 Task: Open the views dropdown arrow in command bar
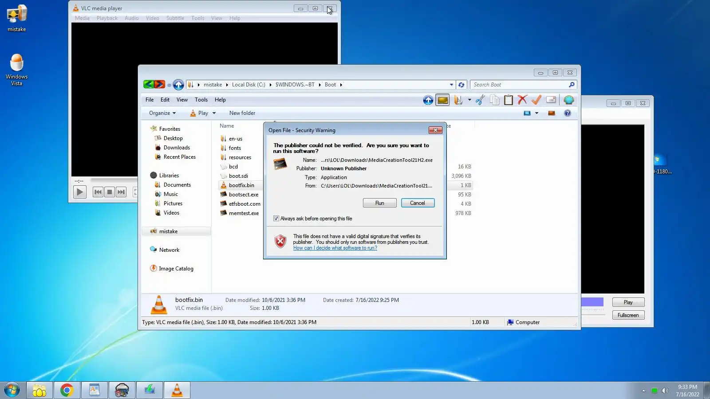(536, 113)
